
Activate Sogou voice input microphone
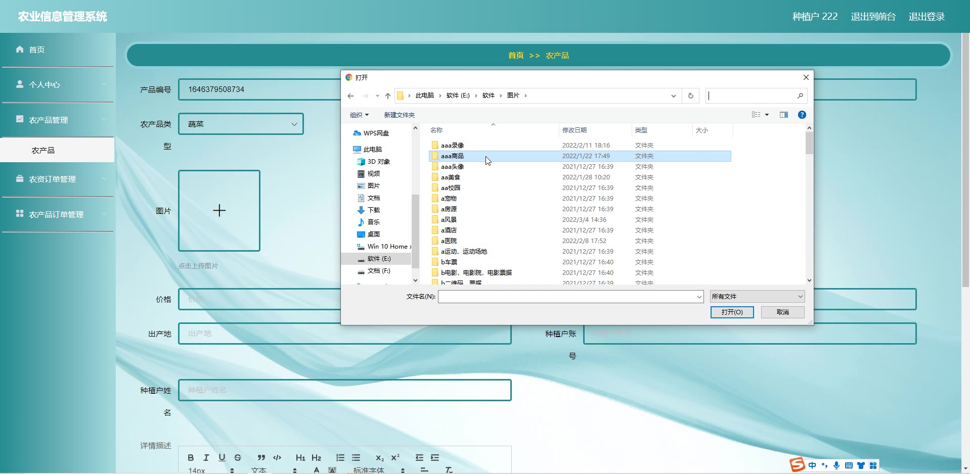[x=836, y=465]
